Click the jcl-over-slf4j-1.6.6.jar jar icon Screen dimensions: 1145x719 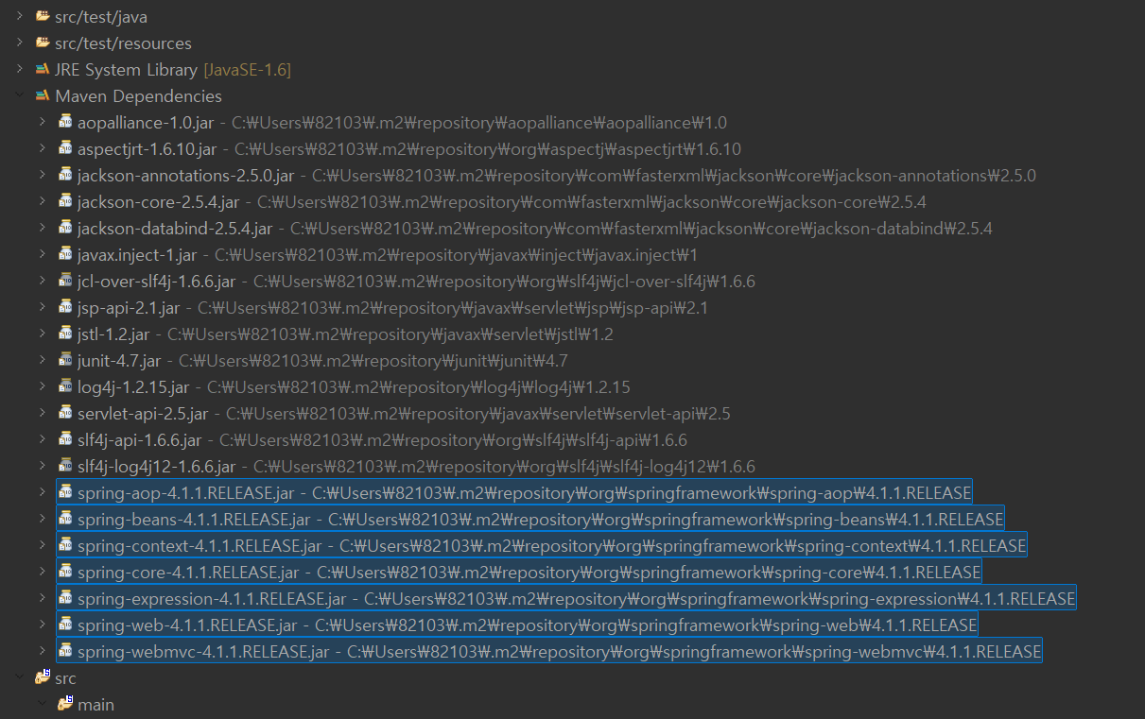click(x=65, y=281)
